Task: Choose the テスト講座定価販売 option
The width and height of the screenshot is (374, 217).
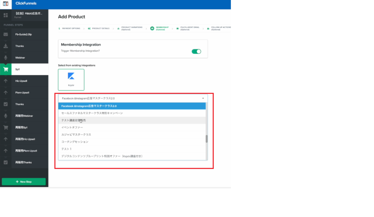Action: coord(132,120)
